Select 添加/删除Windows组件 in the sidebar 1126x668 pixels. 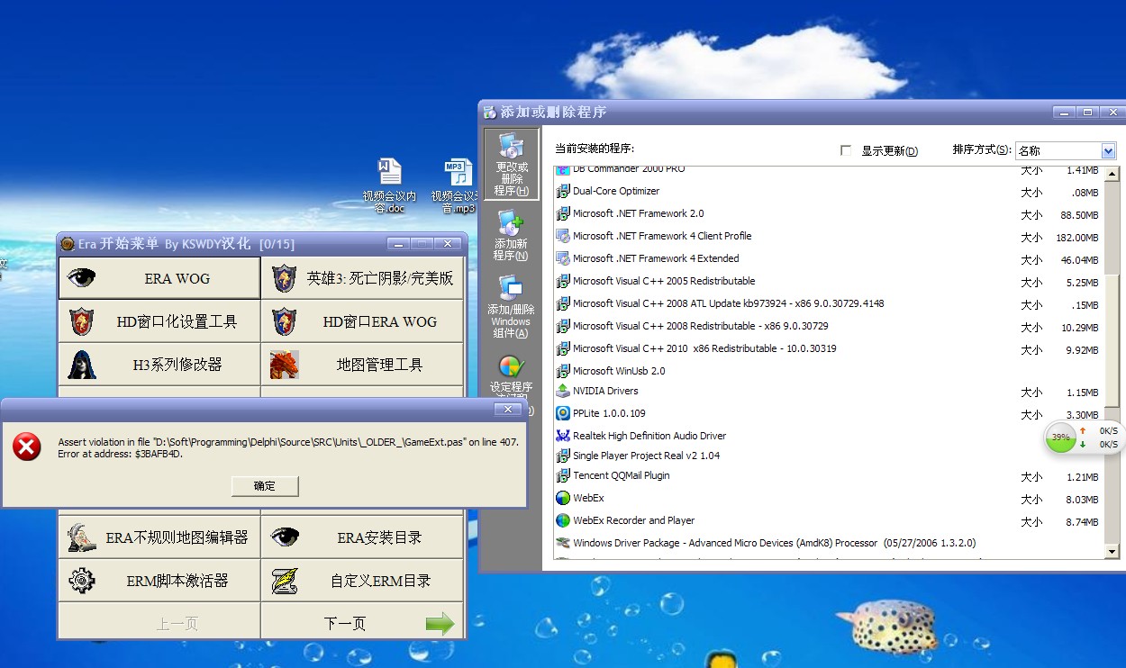(x=511, y=306)
